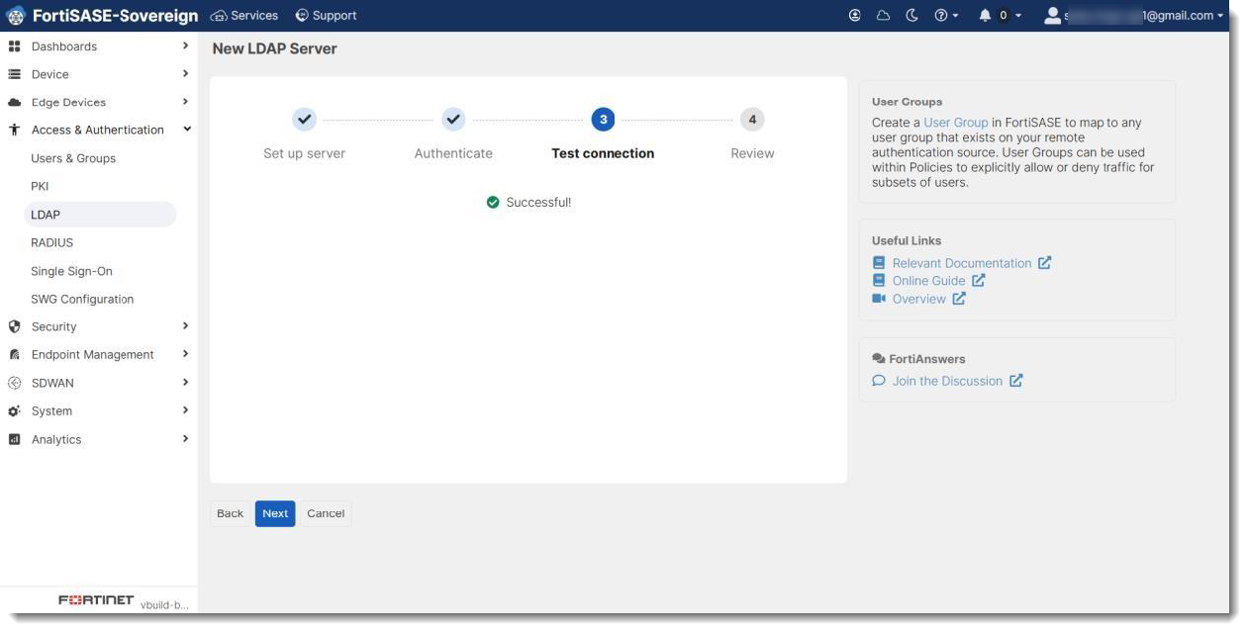This screenshot has height=632, width=1248.
Task: Open Users & Groups in the sidebar
Action: click(x=73, y=158)
